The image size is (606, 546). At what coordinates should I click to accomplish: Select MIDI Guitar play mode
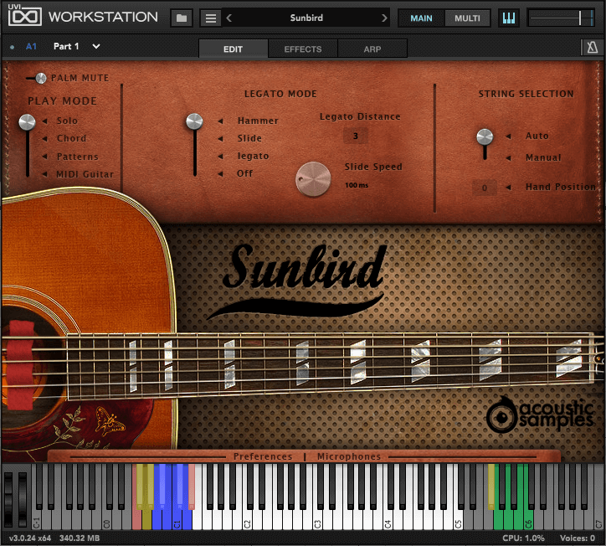coord(85,174)
